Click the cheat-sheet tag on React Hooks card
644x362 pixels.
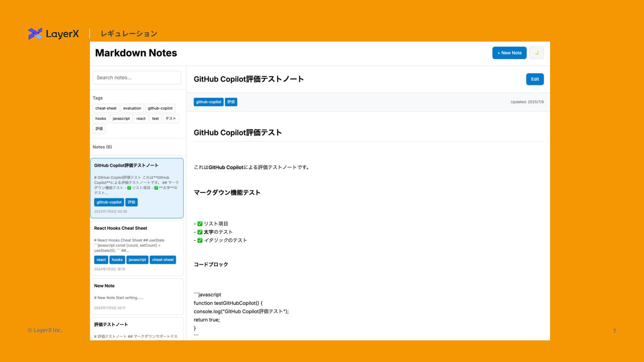click(163, 260)
